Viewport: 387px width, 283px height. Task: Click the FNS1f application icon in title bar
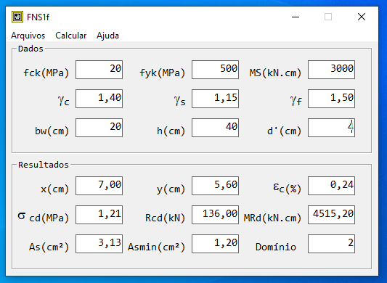[x=17, y=17]
